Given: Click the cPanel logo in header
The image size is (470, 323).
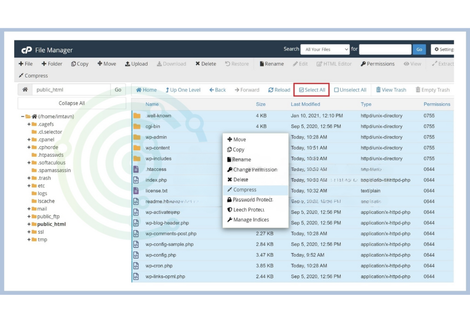Looking at the screenshot, I should coord(26,50).
